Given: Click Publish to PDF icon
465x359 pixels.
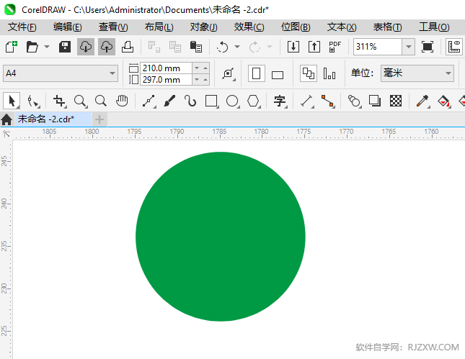Looking at the screenshot, I should [x=335, y=47].
